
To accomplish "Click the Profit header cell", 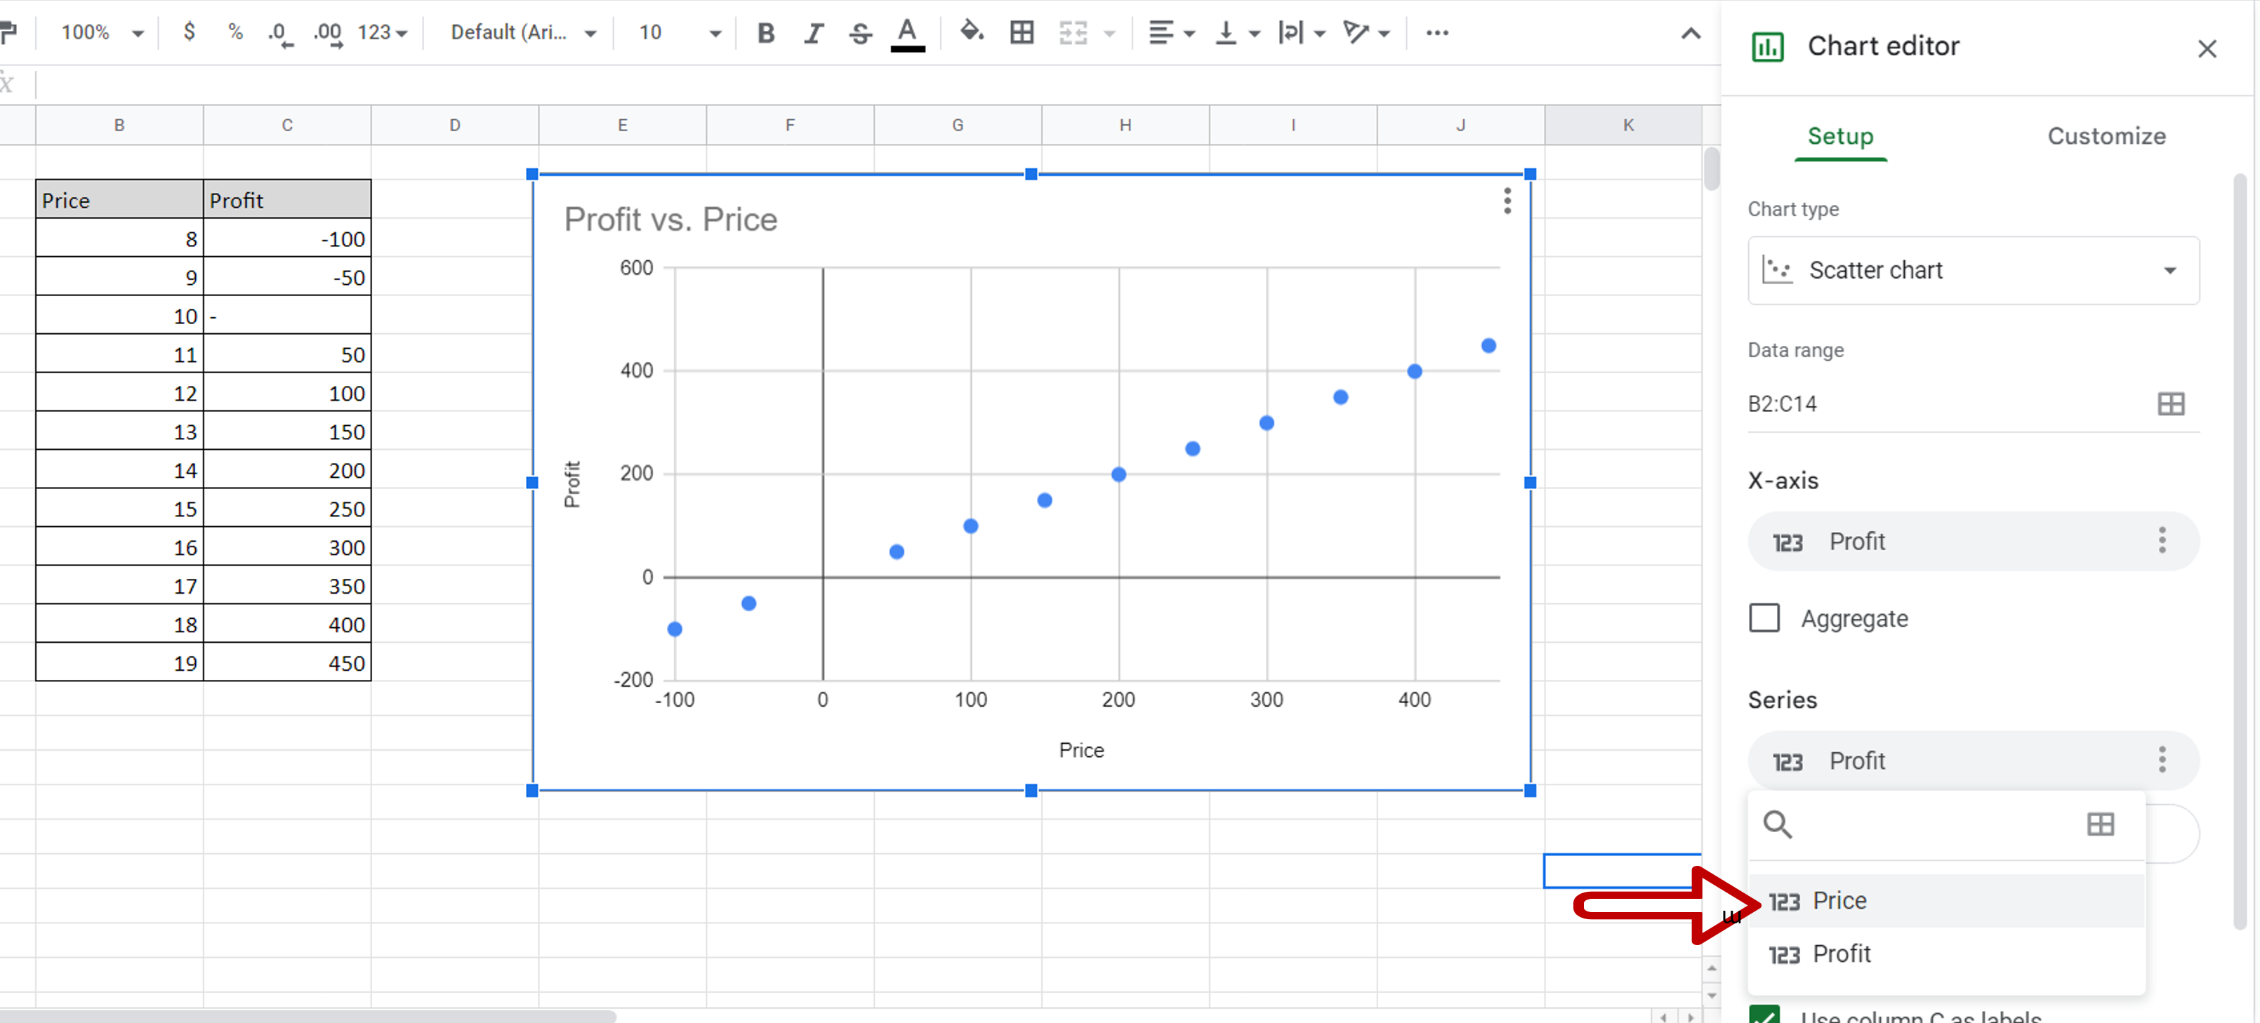I will pos(287,199).
